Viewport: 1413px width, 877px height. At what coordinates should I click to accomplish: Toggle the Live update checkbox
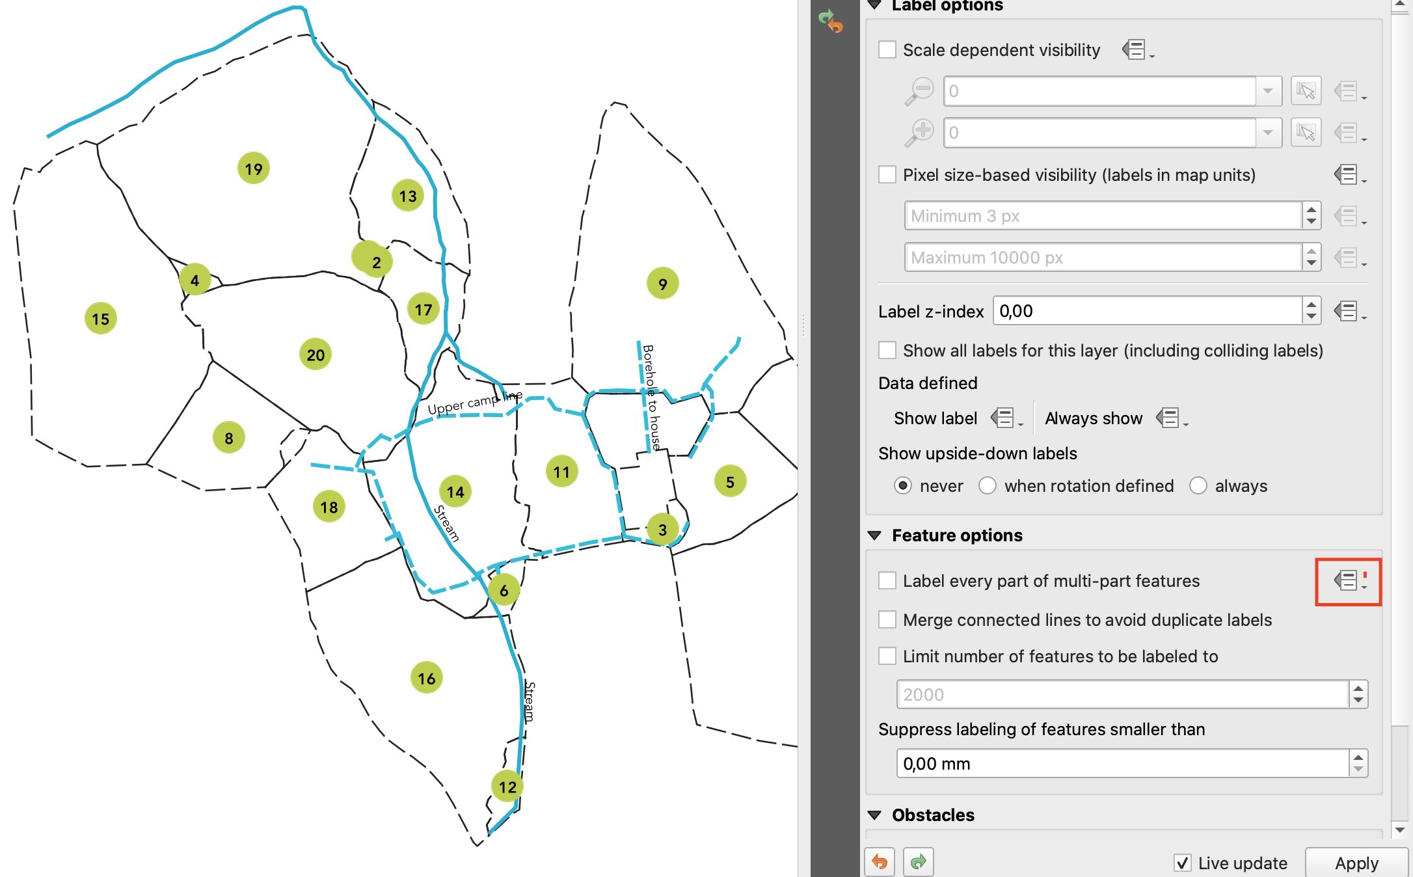click(x=1183, y=863)
